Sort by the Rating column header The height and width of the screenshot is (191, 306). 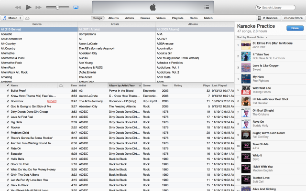coord(183,85)
